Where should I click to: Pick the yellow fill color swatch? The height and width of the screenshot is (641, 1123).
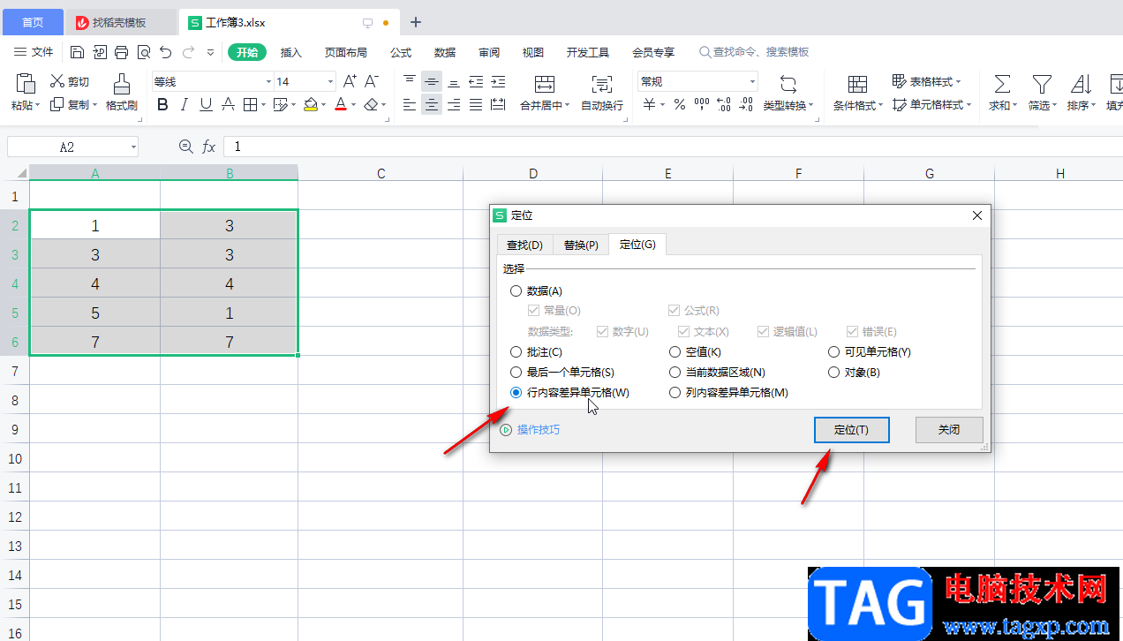pyautogui.click(x=311, y=105)
